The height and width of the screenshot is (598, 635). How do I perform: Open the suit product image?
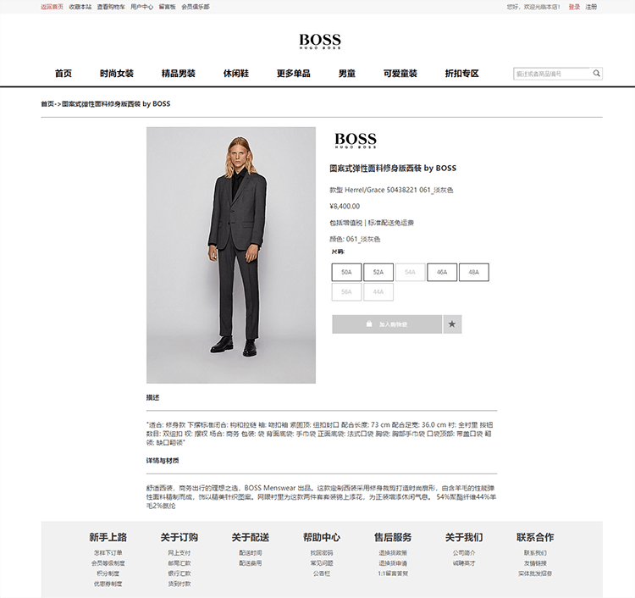click(231, 255)
